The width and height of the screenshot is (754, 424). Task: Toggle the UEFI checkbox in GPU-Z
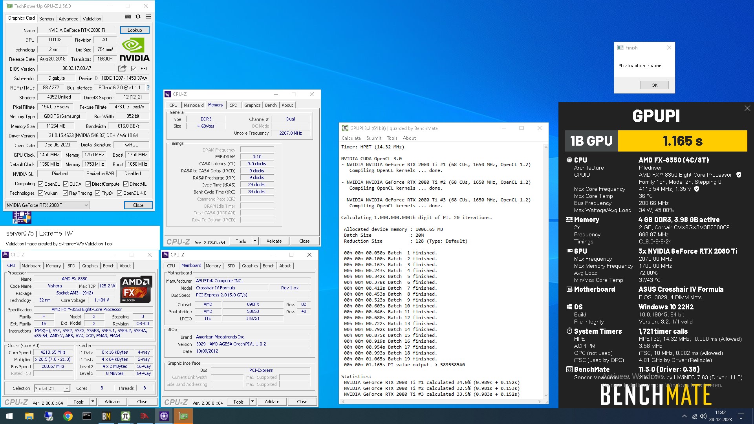click(x=134, y=68)
